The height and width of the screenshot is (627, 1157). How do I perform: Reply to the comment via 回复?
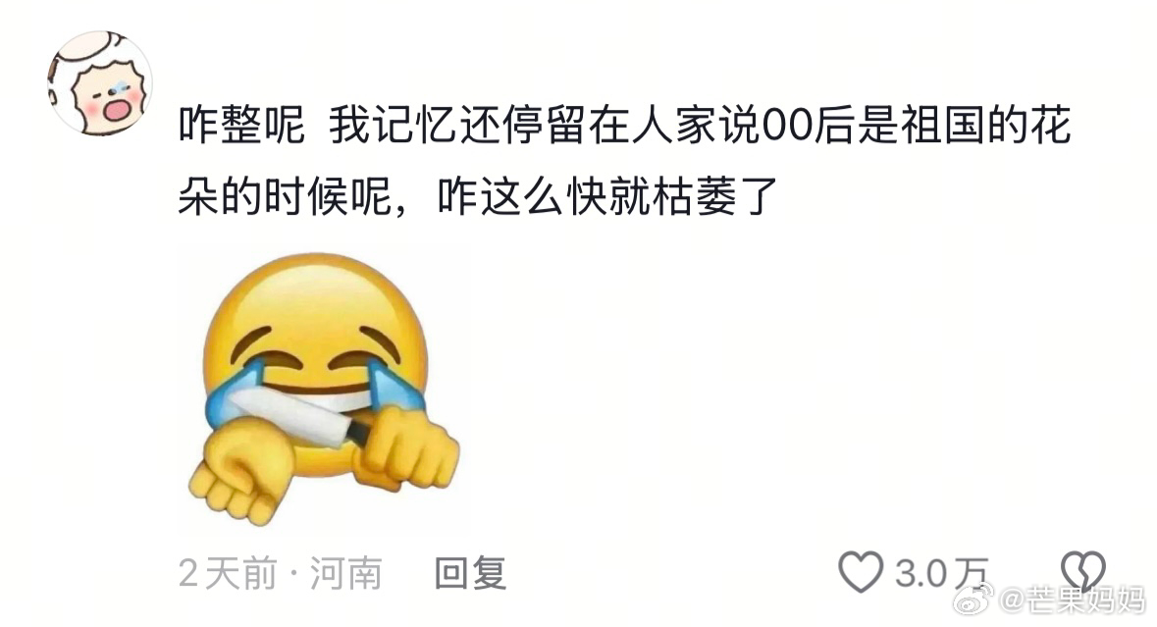(x=471, y=573)
